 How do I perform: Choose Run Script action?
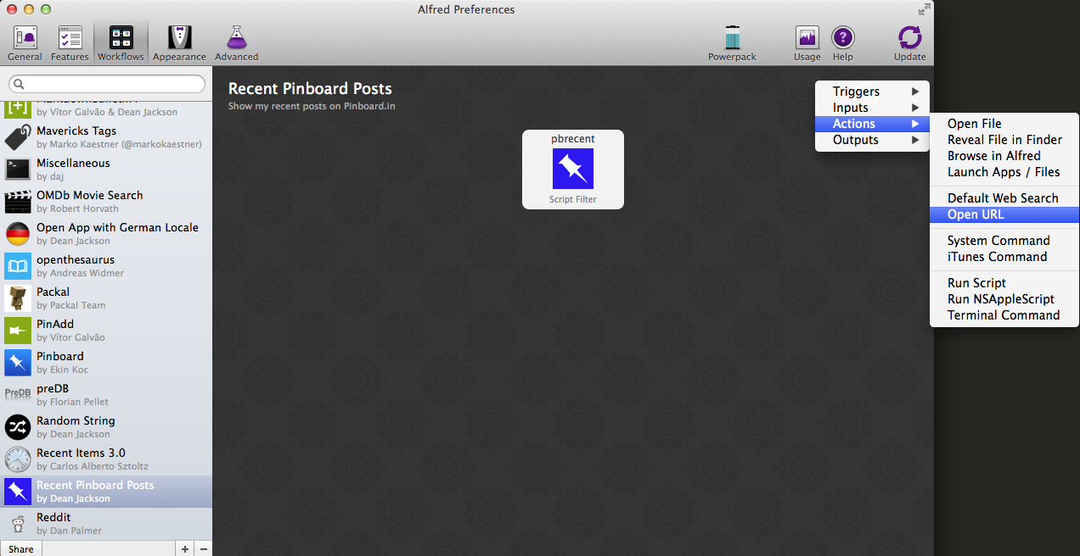coord(1004,283)
